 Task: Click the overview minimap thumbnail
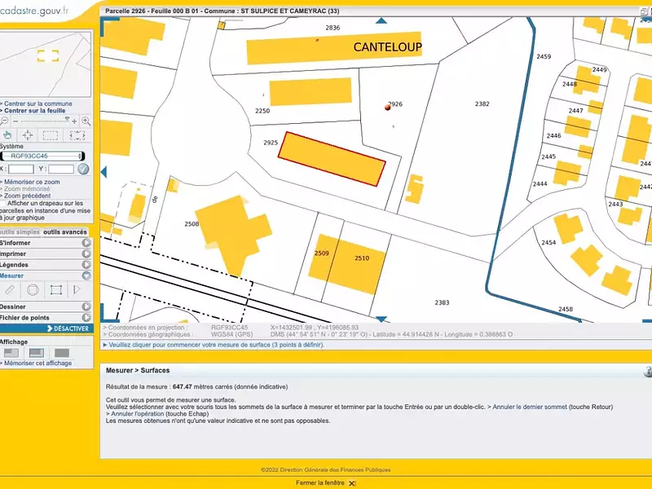click(46, 64)
